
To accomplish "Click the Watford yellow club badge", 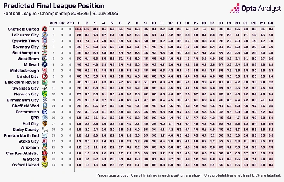I will coord(45,159).
